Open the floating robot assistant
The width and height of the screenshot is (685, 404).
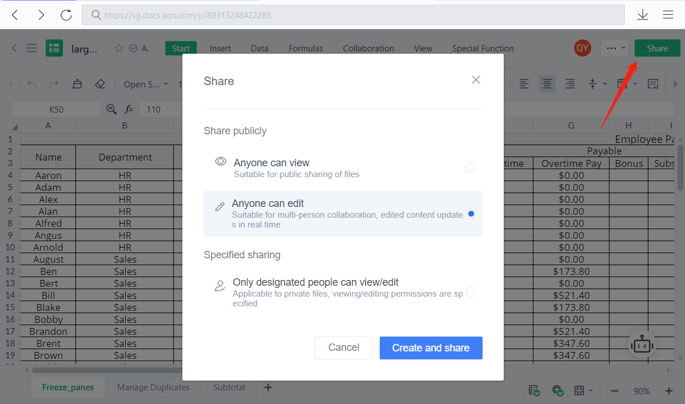click(x=642, y=345)
